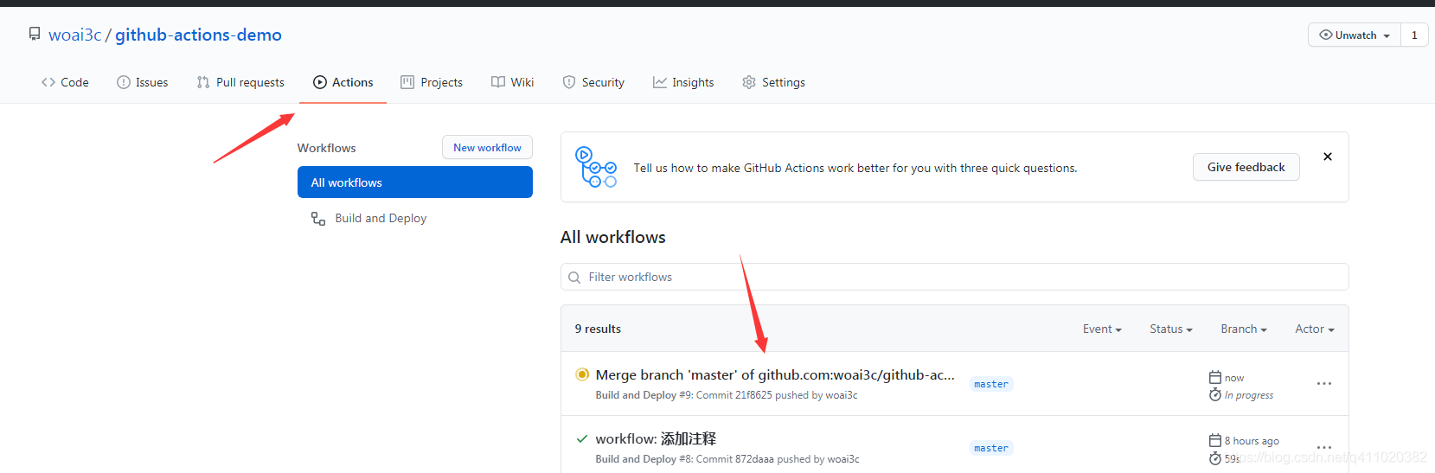Click the success checkmark icon of run #8

tap(582, 438)
